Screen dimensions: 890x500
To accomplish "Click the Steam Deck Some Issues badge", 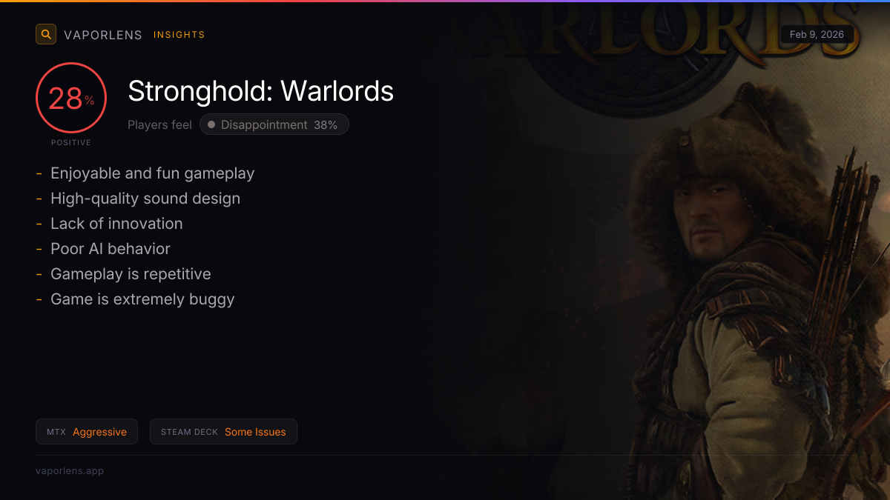I will (x=223, y=432).
